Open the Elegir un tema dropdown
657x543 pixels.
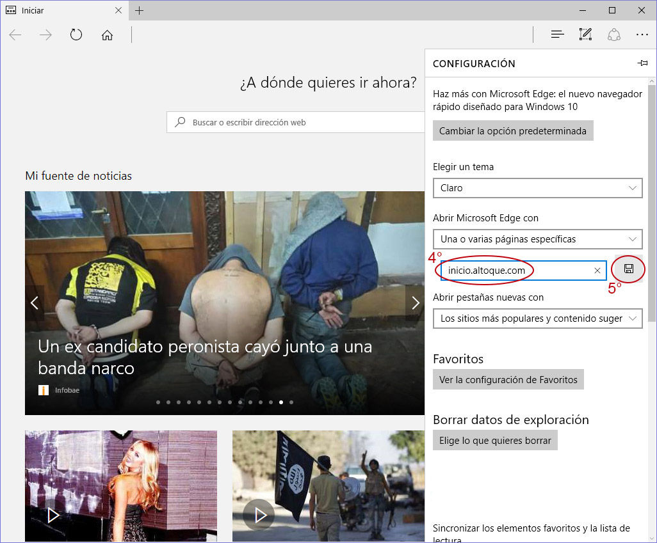click(x=538, y=188)
